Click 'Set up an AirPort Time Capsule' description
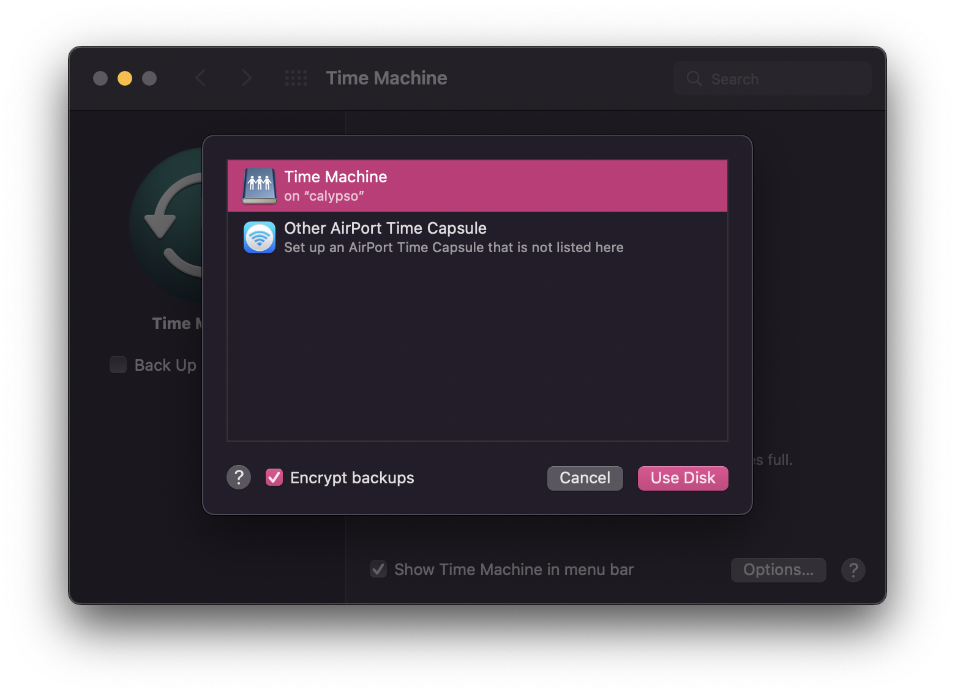The height and width of the screenshot is (695, 955). [454, 247]
